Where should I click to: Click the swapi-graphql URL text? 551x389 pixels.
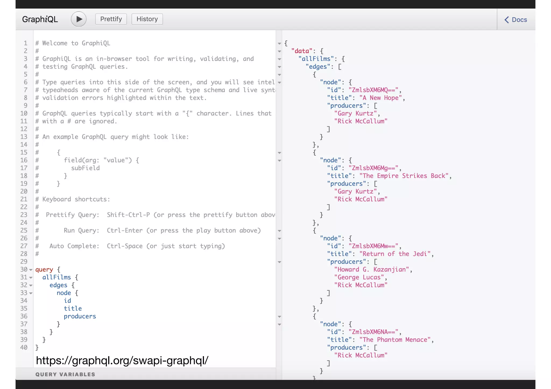(122, 360)
